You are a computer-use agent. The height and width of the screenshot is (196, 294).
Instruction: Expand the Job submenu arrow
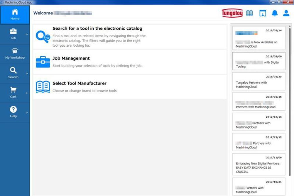pyautogui.click(x=27, y=35)
